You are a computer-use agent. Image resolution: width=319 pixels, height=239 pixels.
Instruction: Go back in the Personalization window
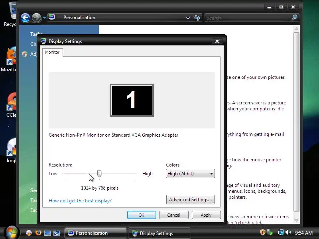(25, 18)
